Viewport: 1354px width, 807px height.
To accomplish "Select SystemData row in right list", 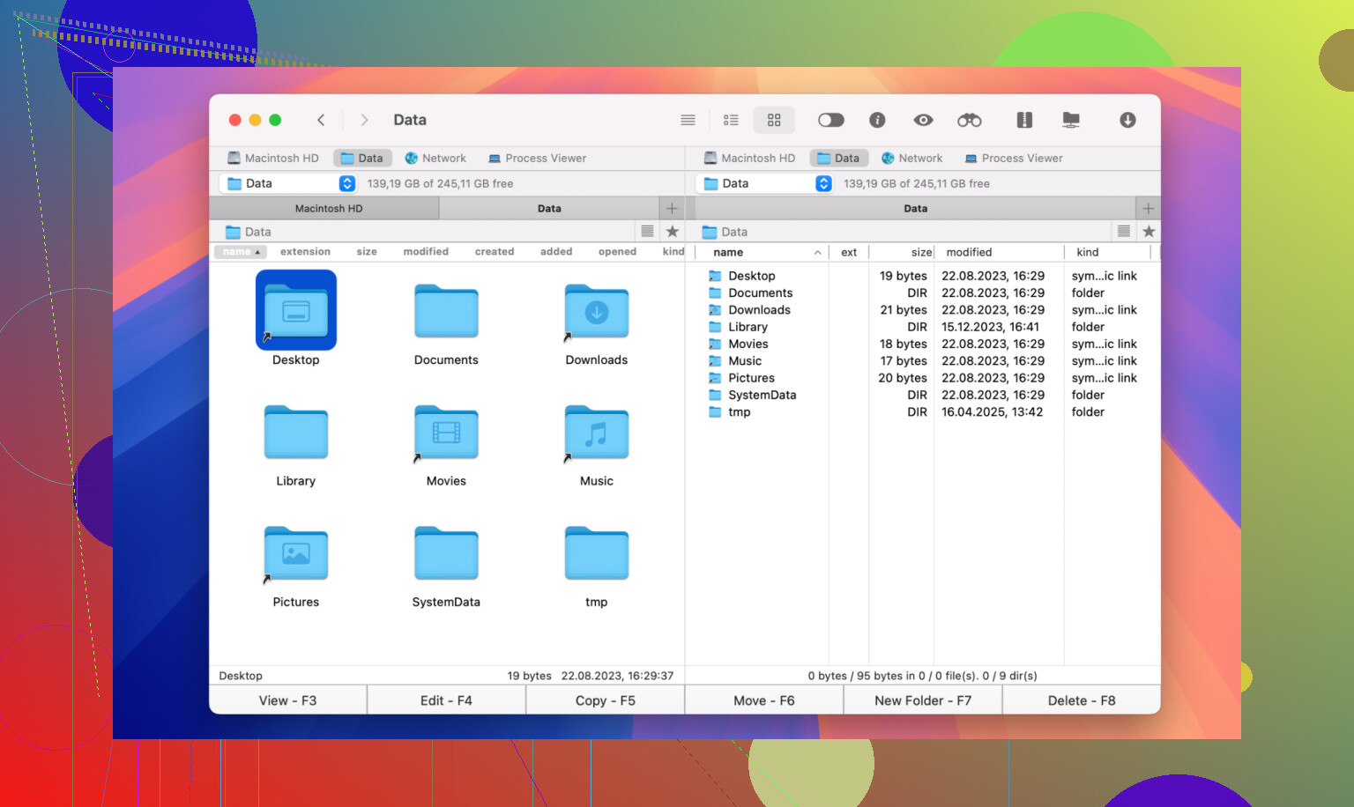I will [762, 396].
